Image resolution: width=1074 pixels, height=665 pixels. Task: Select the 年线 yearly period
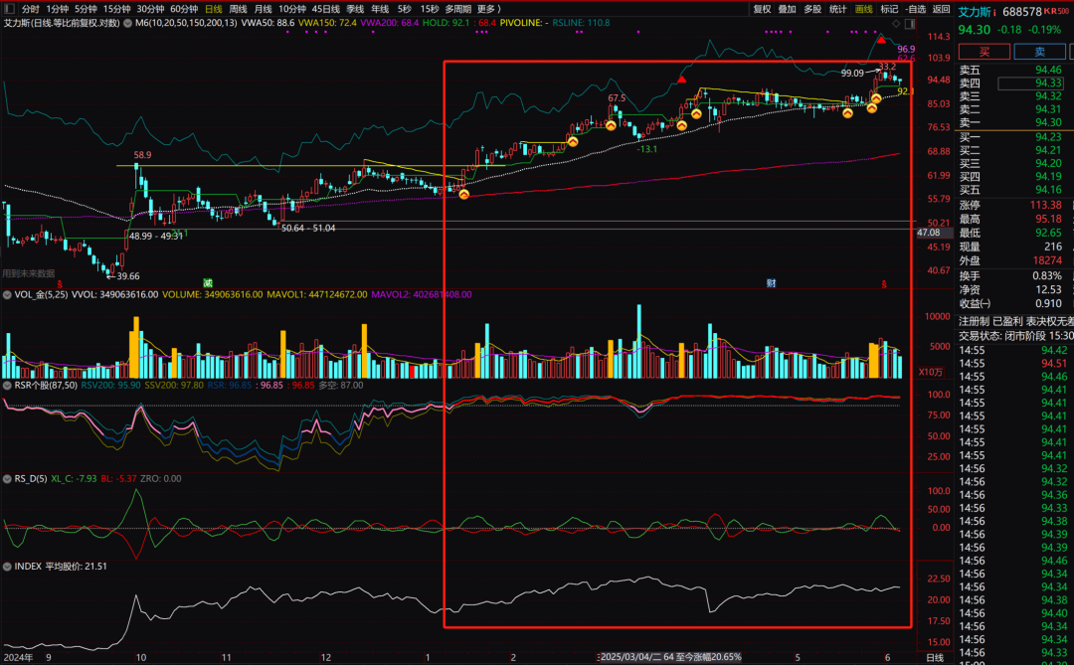380,9
